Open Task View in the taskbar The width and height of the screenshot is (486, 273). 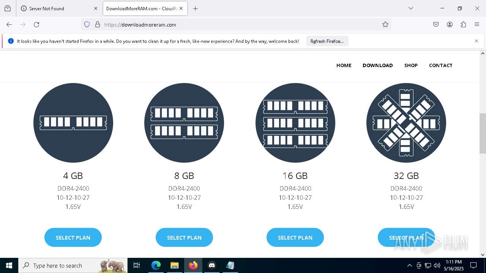tap(137, 265)
